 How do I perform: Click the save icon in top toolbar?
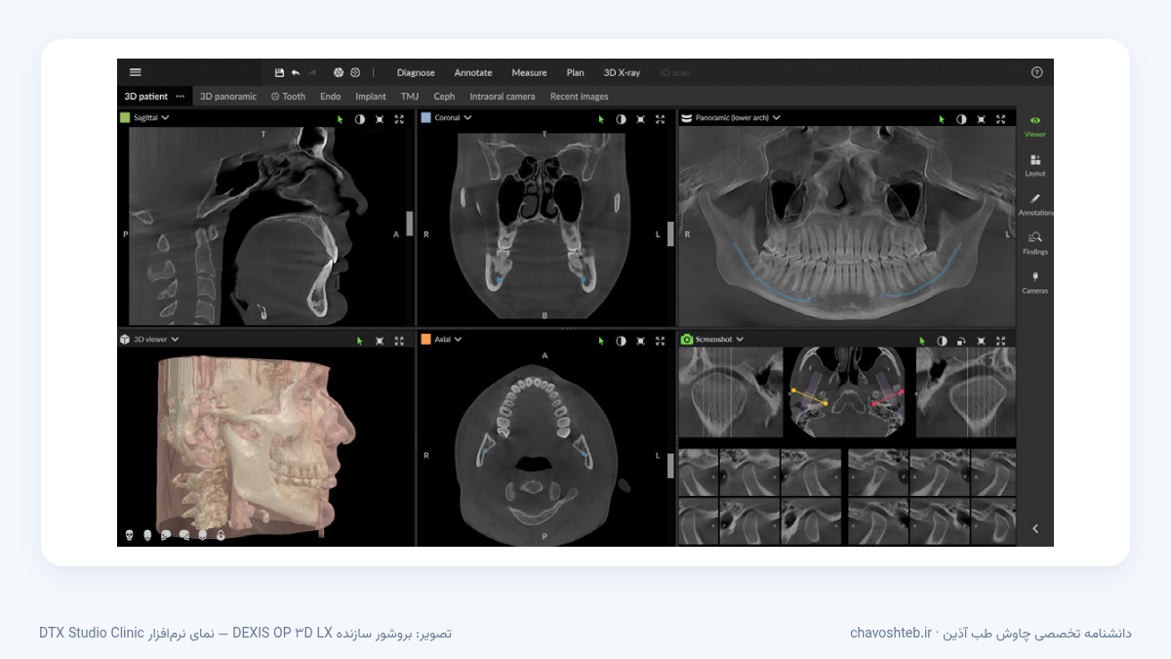[x=279, y=72]
